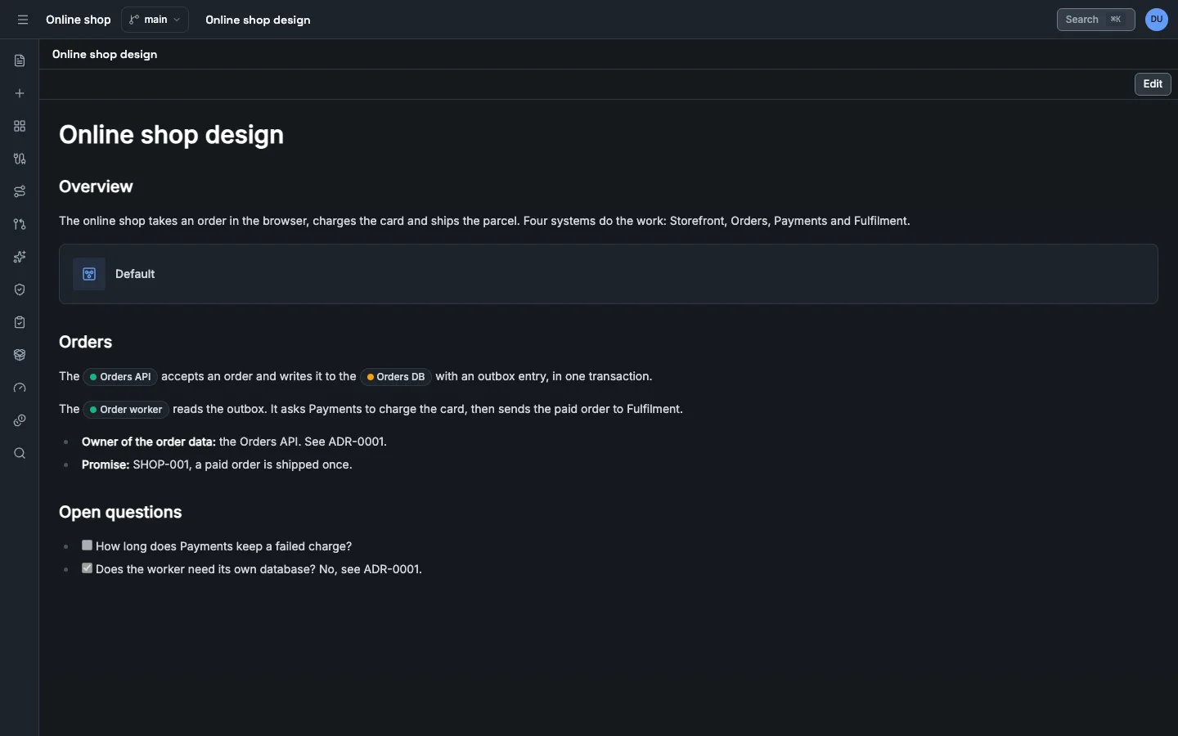Click the Orders DB component chip

click(396, 377)
